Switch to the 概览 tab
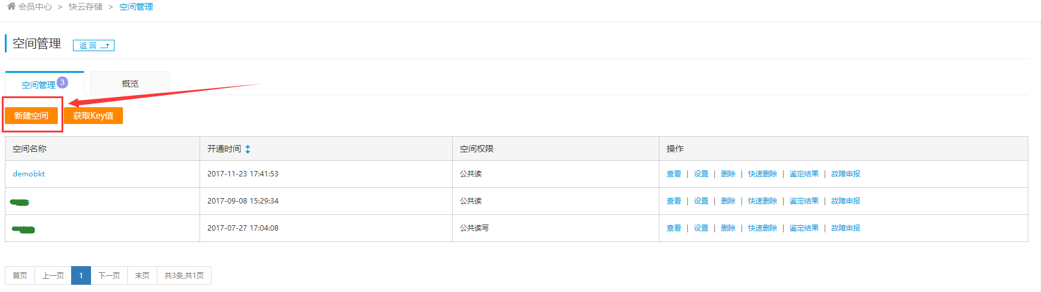Screen dimensions: 1041x292 tap(130, 84)
